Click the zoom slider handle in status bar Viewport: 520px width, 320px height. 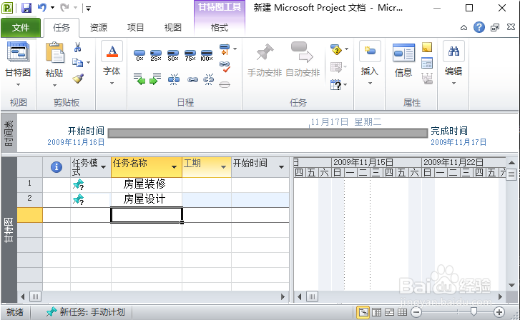pyautogui.click(x=474, y=311)
